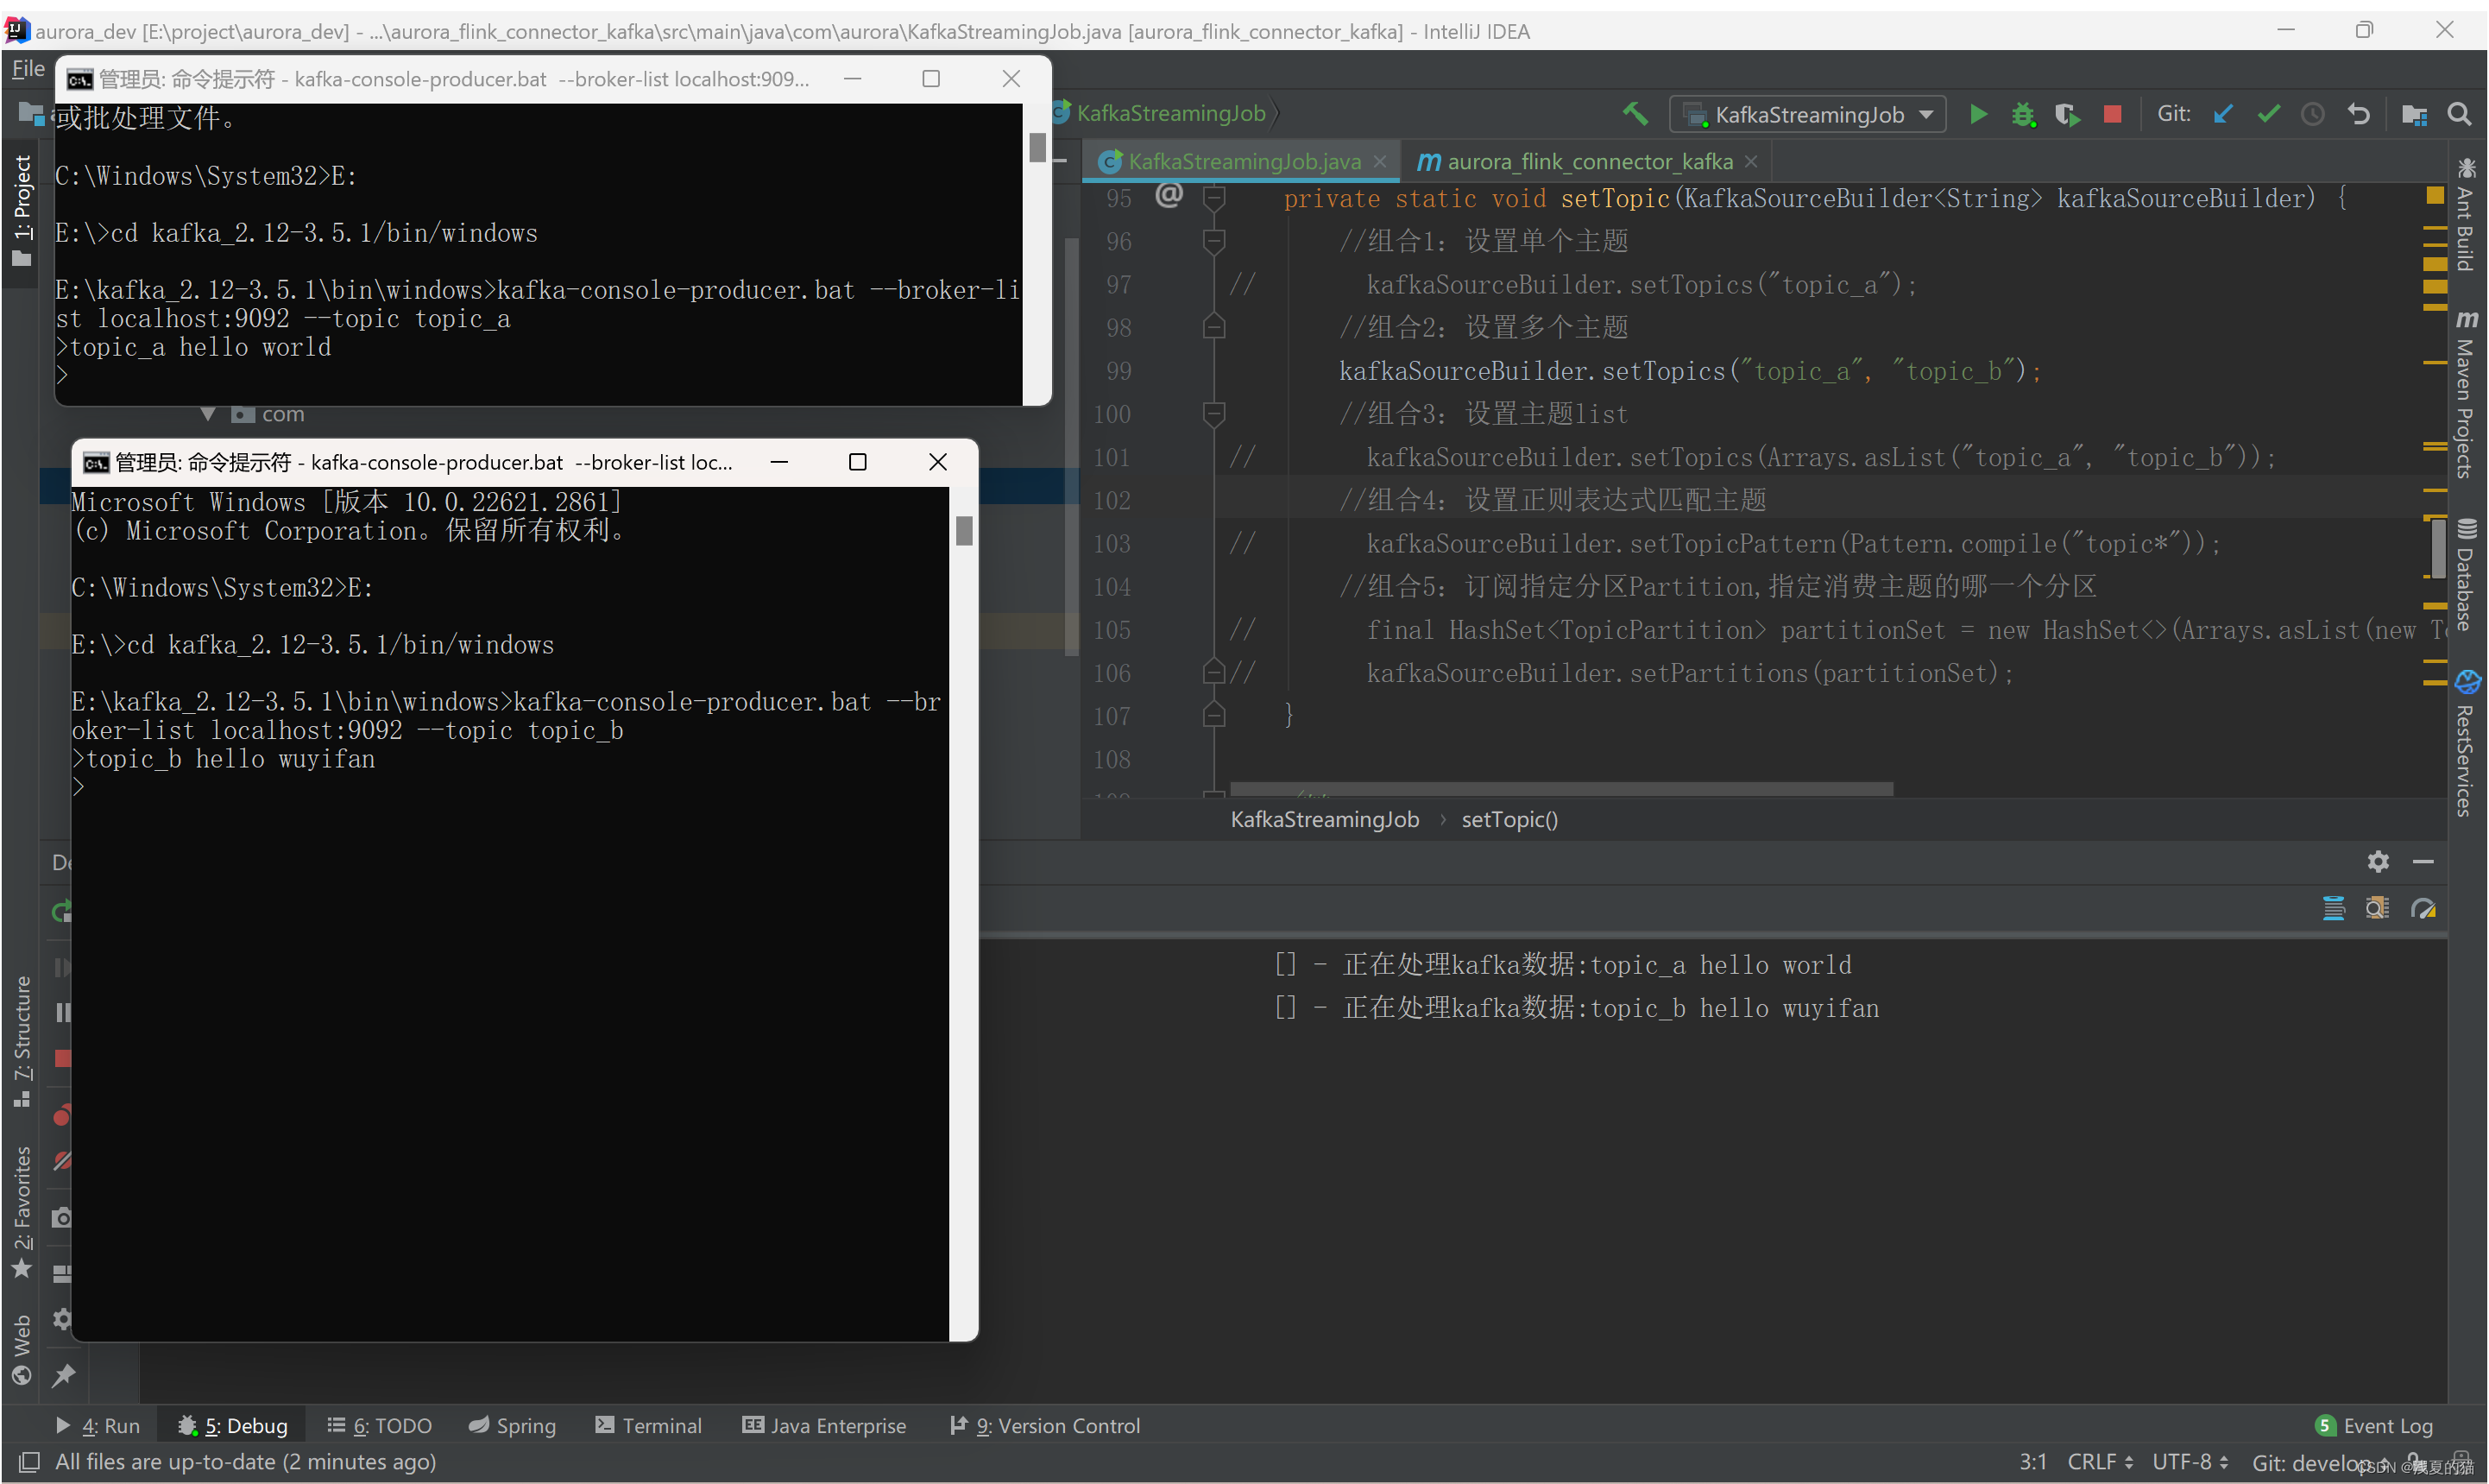
Task: Click the scrollbar in the topic_b command prompt
Action: click(964, 531)
